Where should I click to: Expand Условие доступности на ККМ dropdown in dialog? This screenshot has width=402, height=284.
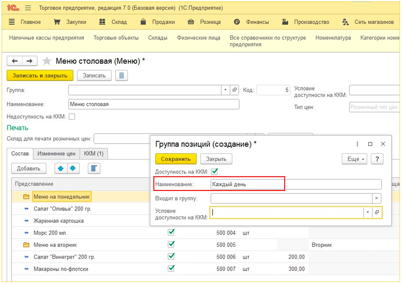368,213
